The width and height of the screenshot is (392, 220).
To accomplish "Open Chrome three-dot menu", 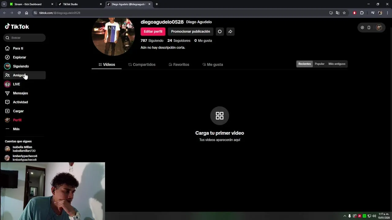I will tap(388, 13).
